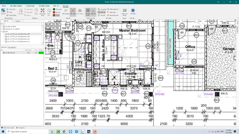Click the taskbar search box
This screenshot has width=239, height=134.
(27, 131)
